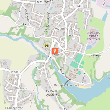Screen dimensions: 110x110
Task: Click the Bellevue neighborhood label
Action: point(21,88)
